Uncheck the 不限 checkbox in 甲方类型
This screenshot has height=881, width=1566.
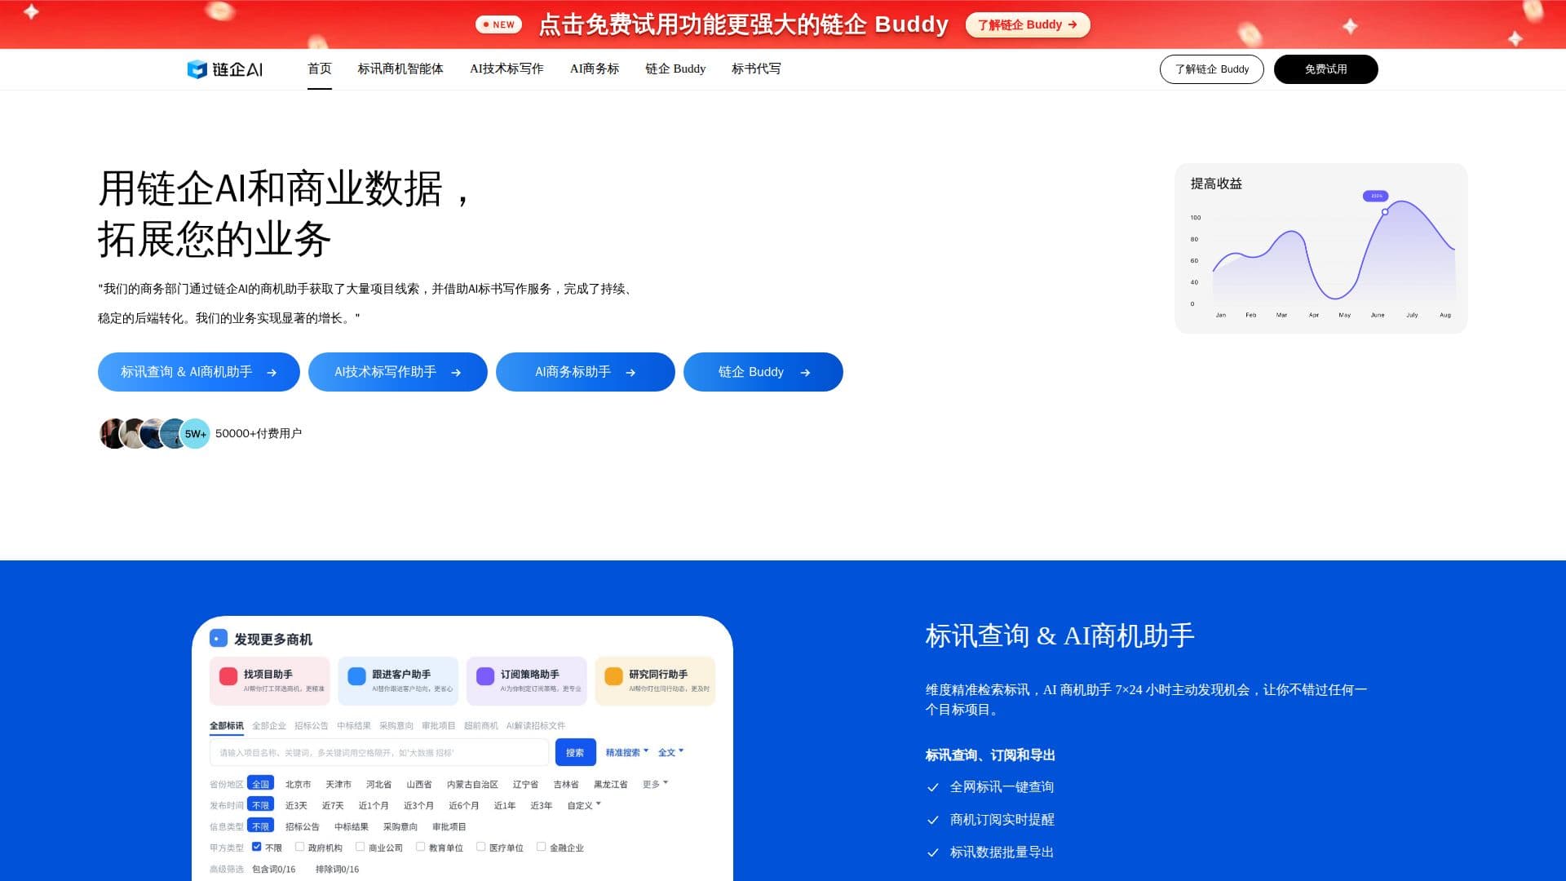[256, 847]
